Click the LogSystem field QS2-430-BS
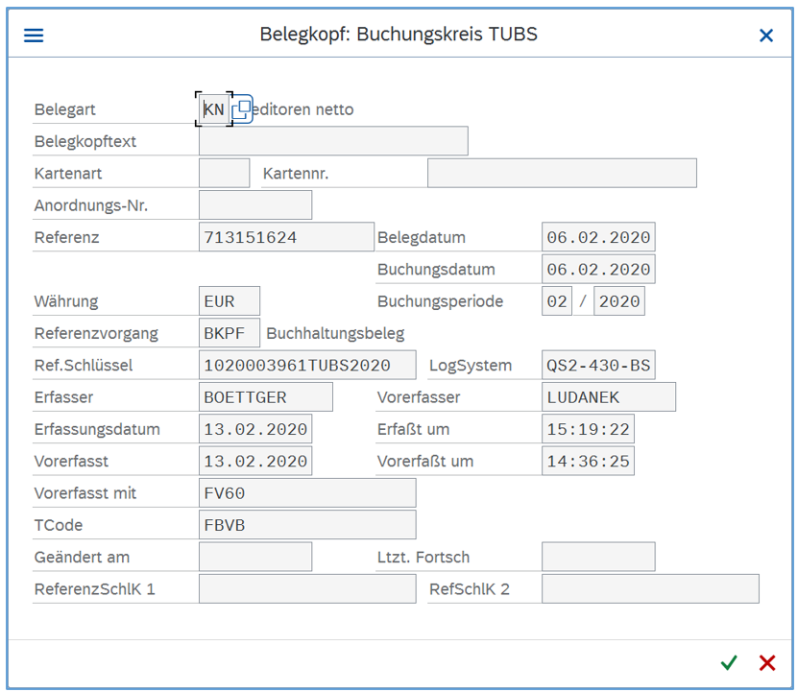 597,366
